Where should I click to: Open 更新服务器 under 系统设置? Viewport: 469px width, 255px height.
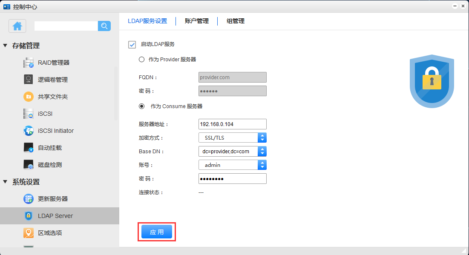pos(52,199)
